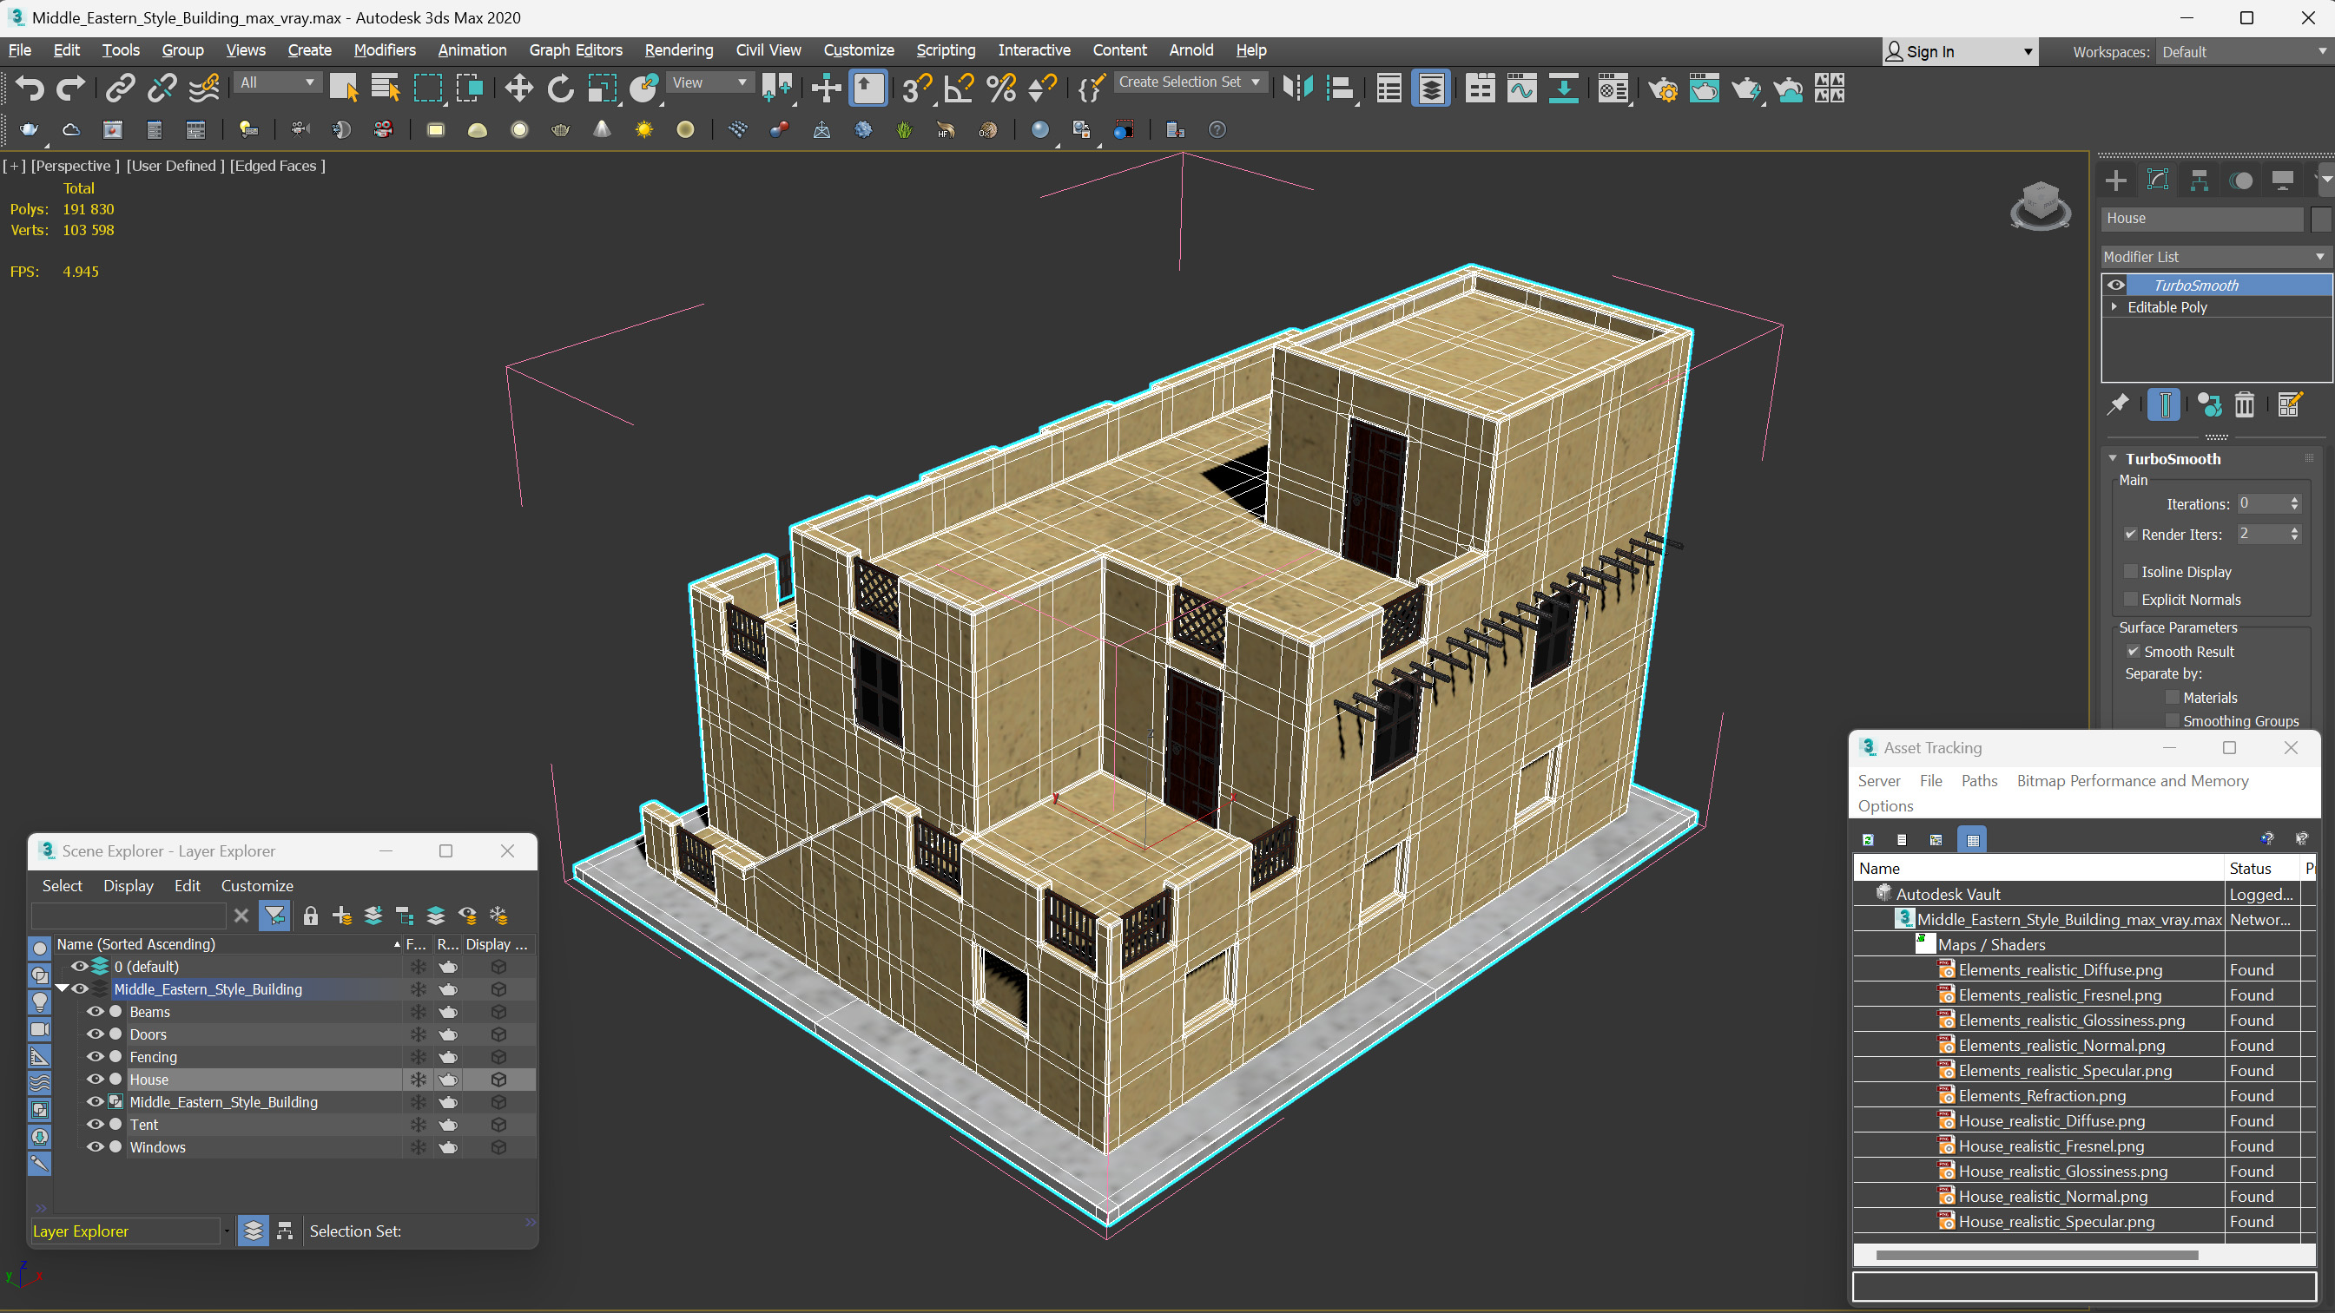
Task: Click Pin Stack icon under modifier stack
Action: click(x=2119, y=404)
